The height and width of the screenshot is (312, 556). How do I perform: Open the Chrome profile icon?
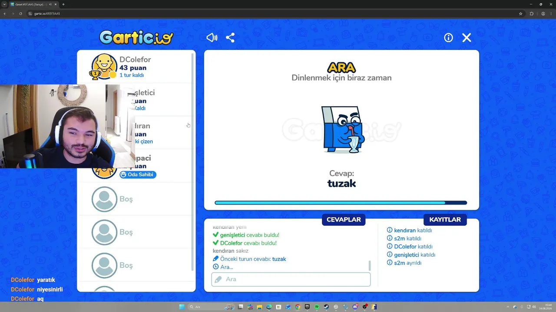point(543,13)
